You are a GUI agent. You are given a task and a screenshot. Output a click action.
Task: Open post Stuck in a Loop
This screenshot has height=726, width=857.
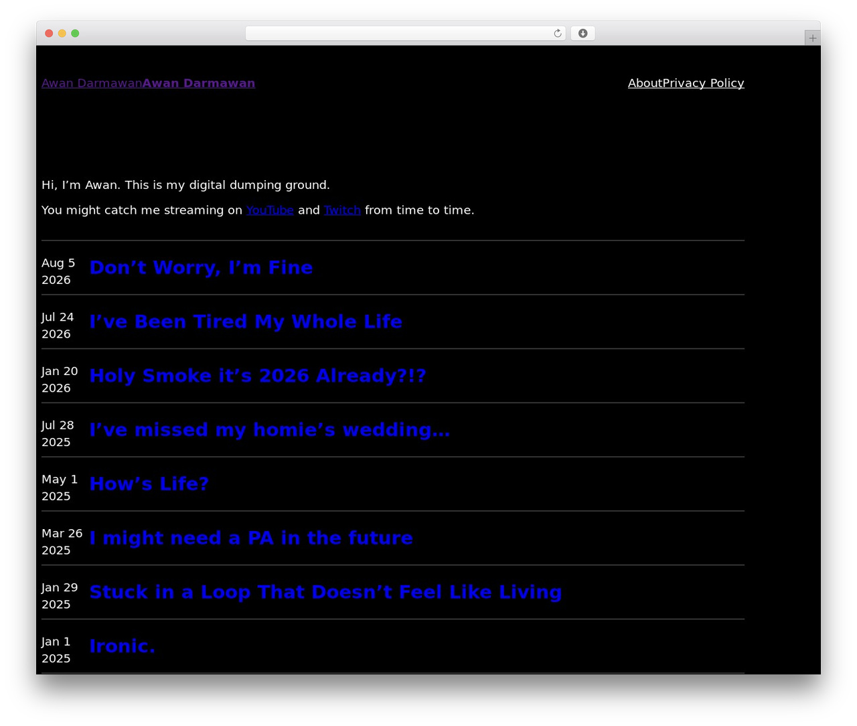tap(325, 592)
